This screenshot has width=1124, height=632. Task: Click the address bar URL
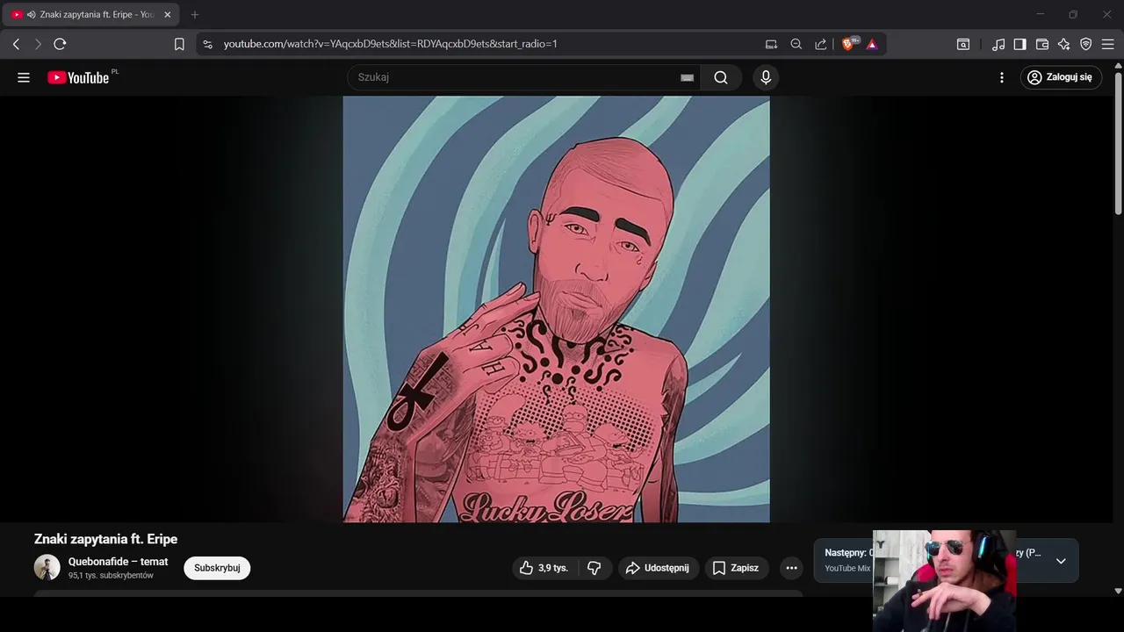391,44
